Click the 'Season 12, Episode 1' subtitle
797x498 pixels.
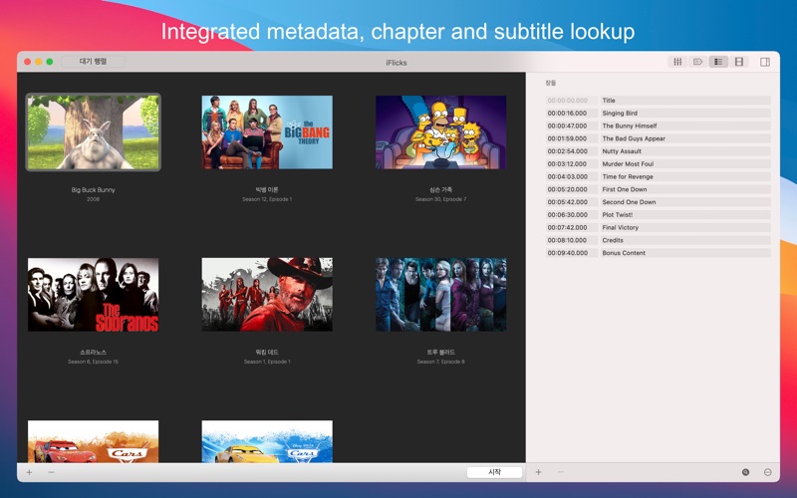coord(267,199)
